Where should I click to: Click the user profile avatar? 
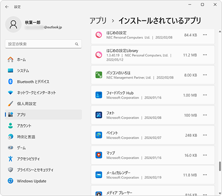click(13, 24)
